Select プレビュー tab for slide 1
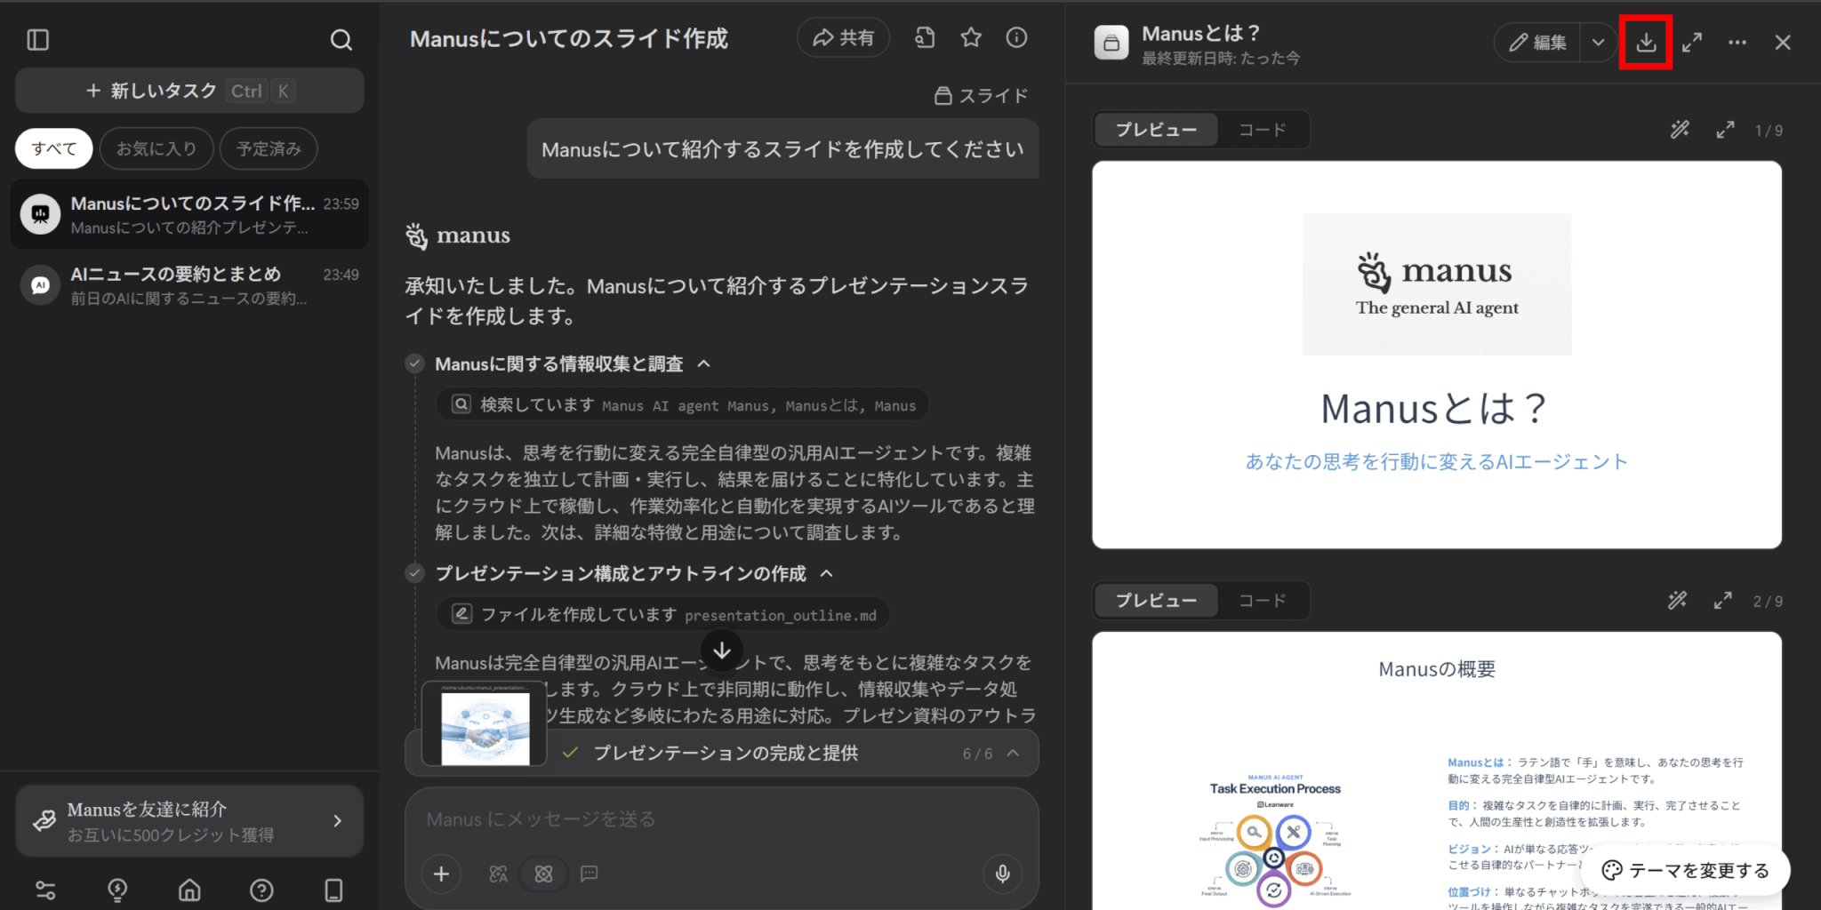 coord(1156,130)
